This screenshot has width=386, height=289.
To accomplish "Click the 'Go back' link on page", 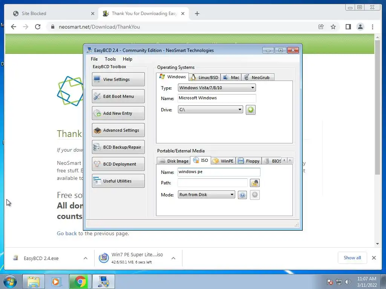I will pyautogui.click(x=67, y=233).
